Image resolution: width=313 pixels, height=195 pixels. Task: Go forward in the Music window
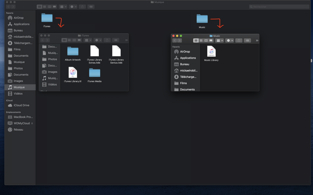pyautogui.click(x=179, y=40)
